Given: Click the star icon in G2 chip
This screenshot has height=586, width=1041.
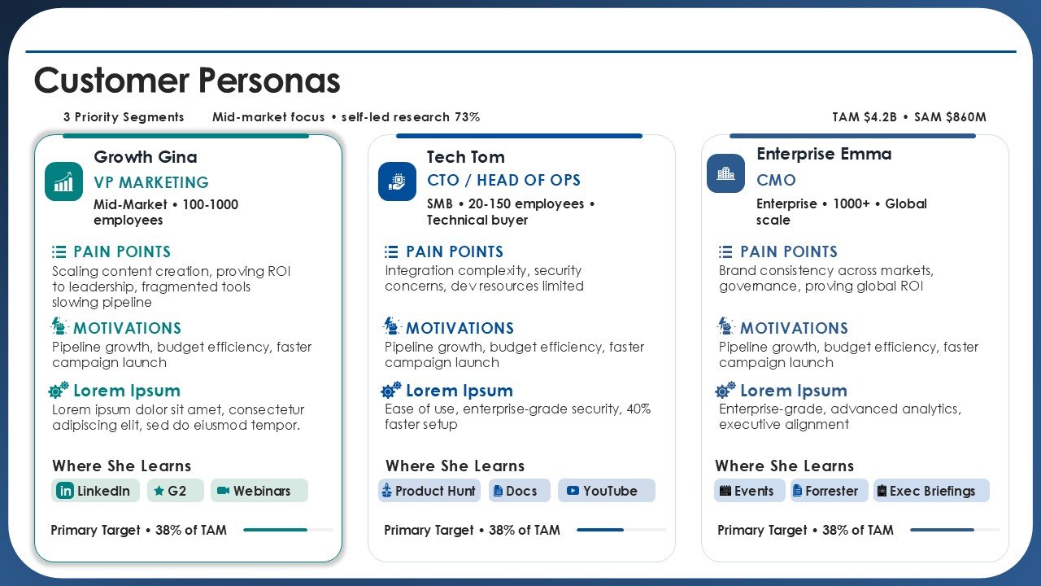Looking at the screenshot, I should tap(159, 491).
